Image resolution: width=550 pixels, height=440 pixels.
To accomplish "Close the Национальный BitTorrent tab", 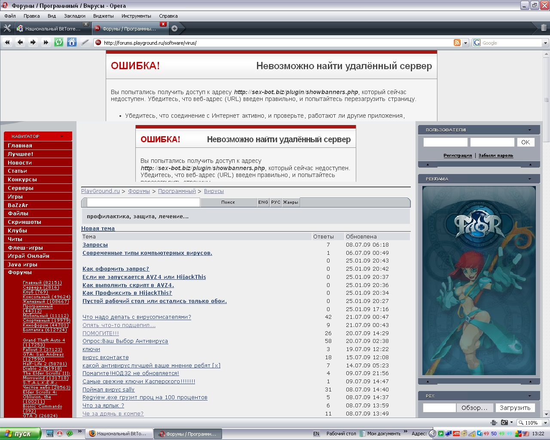I will [86, 24].
